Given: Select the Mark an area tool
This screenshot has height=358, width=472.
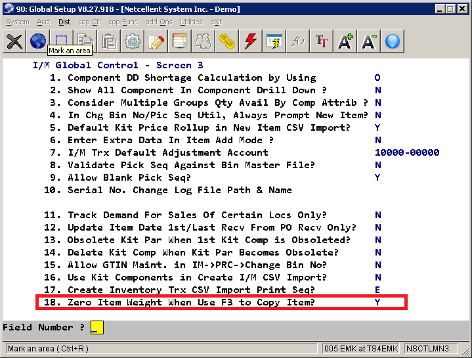Looking at the screenshot, I should pyautogui.click(x=61, y=41).
